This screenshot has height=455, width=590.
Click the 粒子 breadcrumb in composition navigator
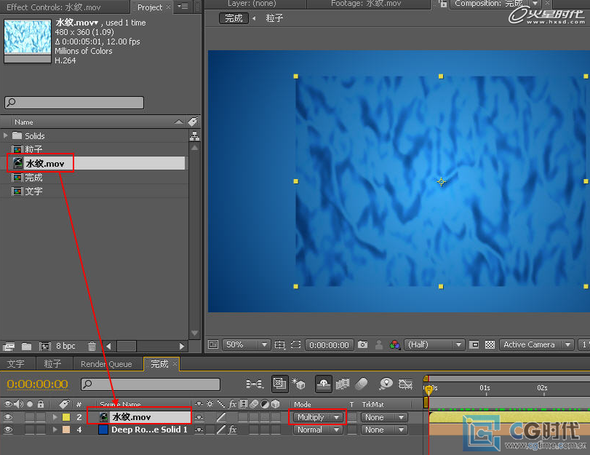[x=274, y=18]
